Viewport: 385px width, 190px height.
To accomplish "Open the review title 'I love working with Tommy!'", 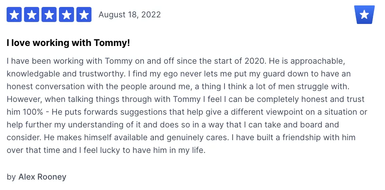I will click(68, 43).
